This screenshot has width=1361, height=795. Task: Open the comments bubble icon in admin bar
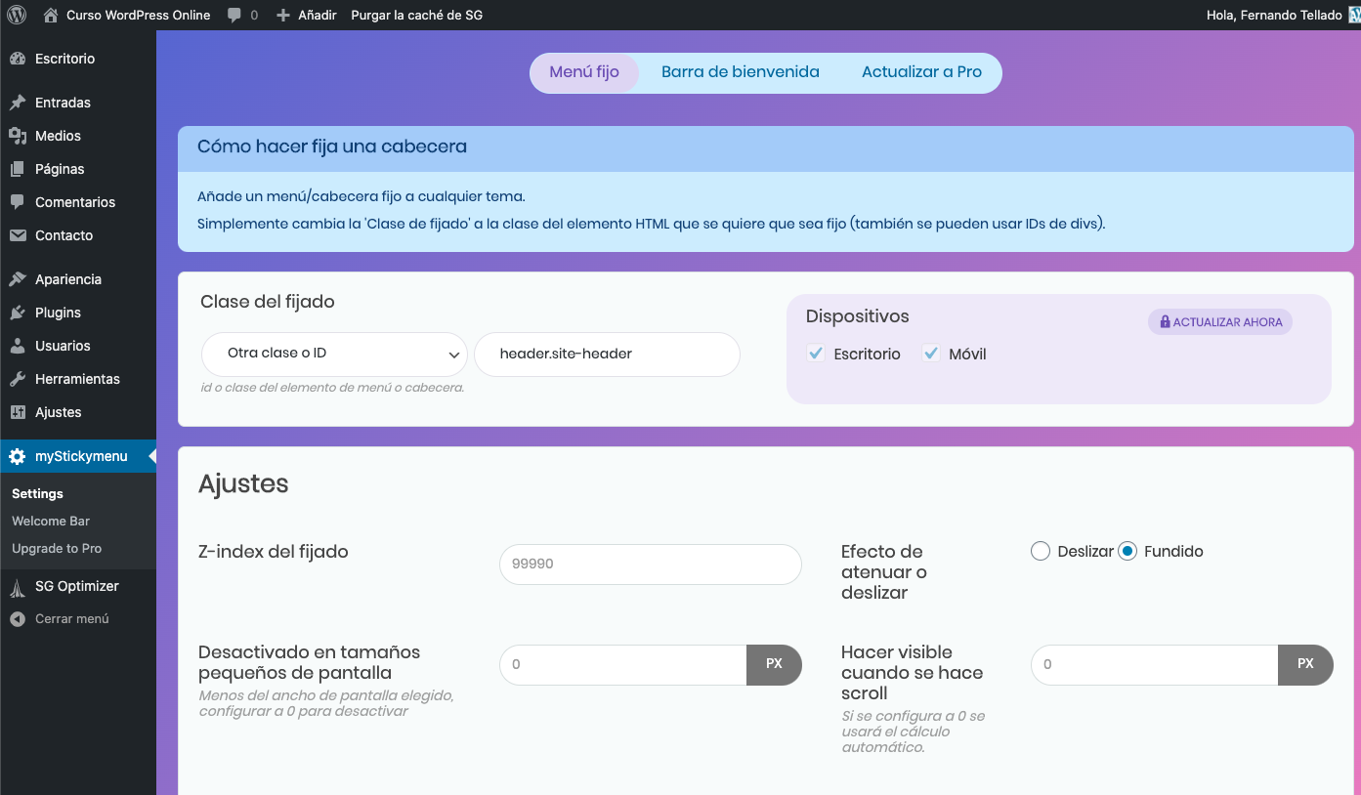tap(234, 16)
